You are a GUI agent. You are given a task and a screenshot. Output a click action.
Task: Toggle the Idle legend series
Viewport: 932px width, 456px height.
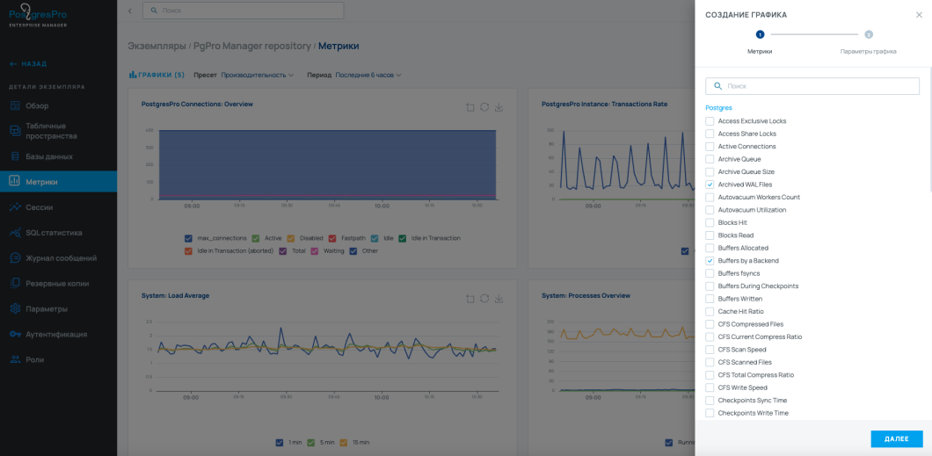375,238
